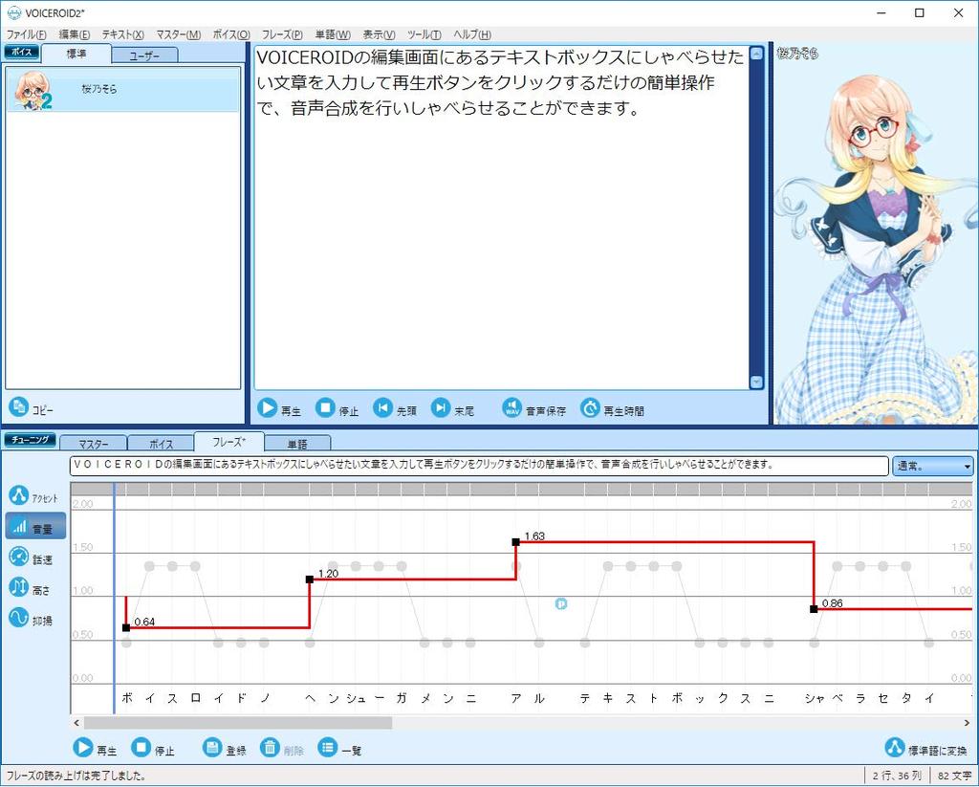Switch to the ユーザー voice tab
Screen dimensions: 979x787
[143, 55]
